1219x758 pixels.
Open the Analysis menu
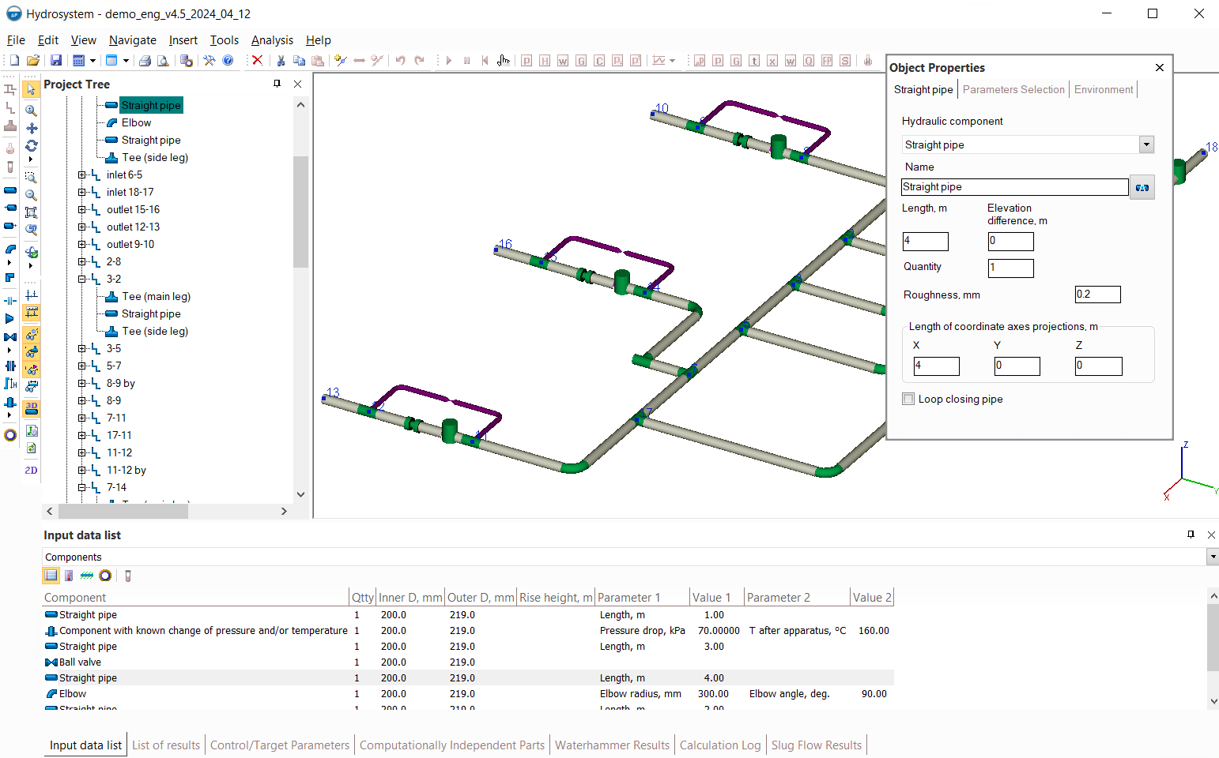click(272, 40)
